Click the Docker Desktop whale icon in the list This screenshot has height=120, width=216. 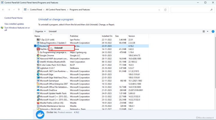point(38,46)
